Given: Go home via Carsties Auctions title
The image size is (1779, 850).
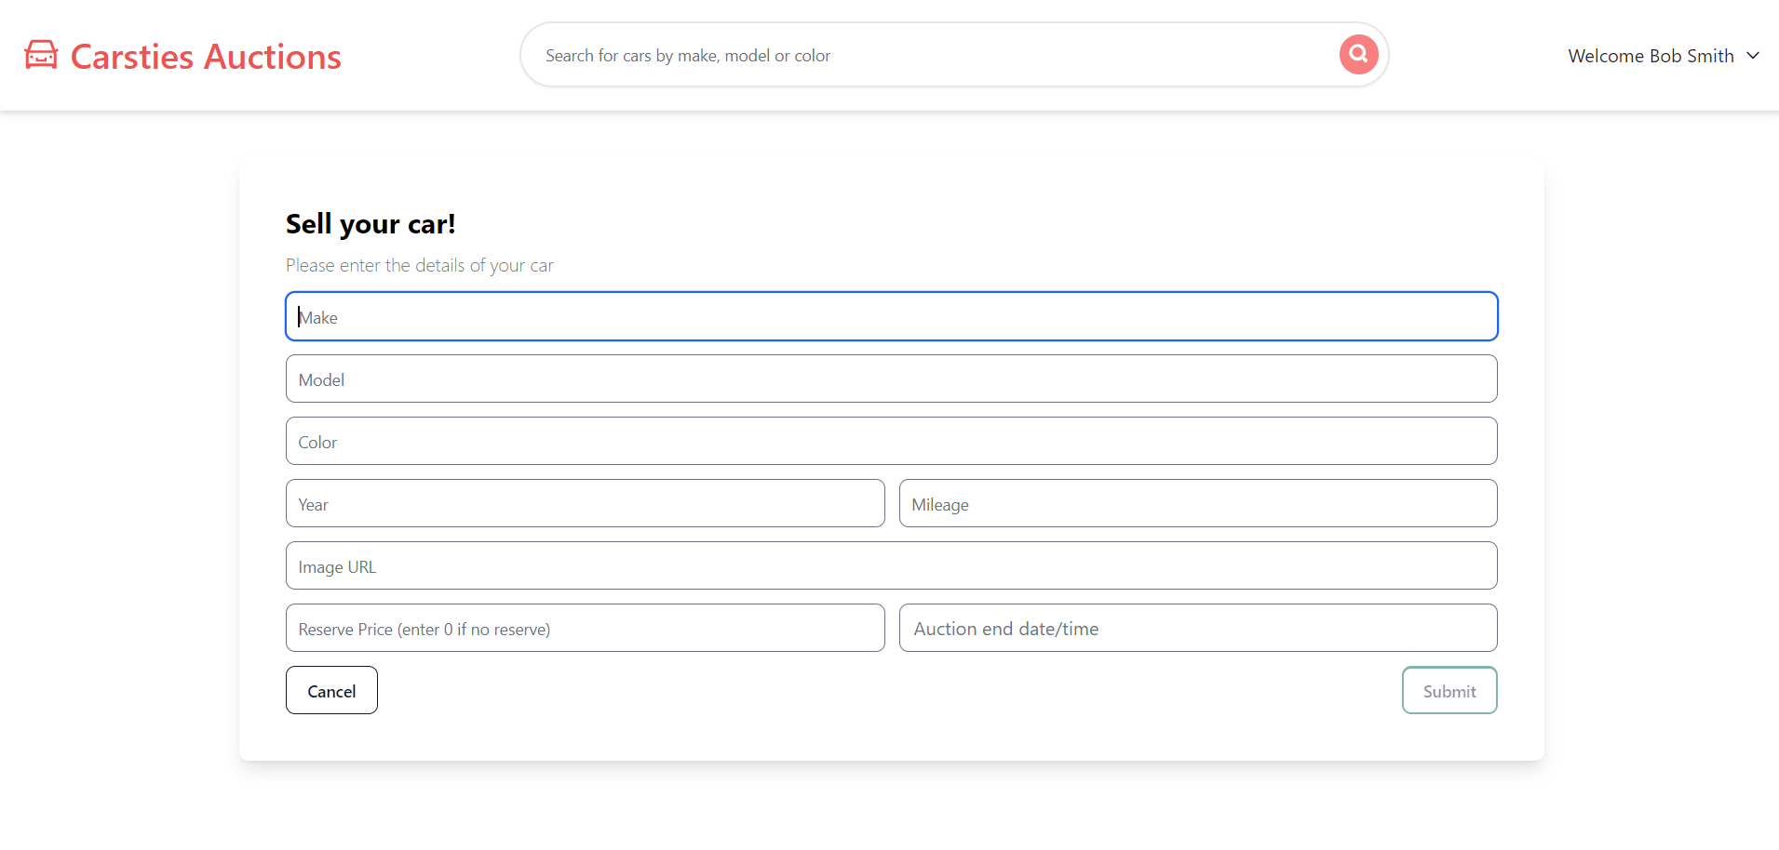Looking at the screenshot, I should point(206,57).
